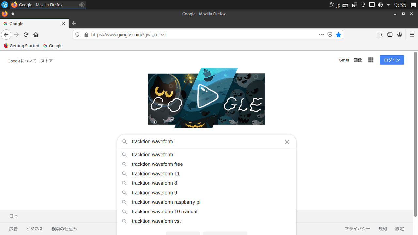
Task: Open the Firefox Library (bookmarks and history)
Action: pyautogui.click(x=380, y=34)
